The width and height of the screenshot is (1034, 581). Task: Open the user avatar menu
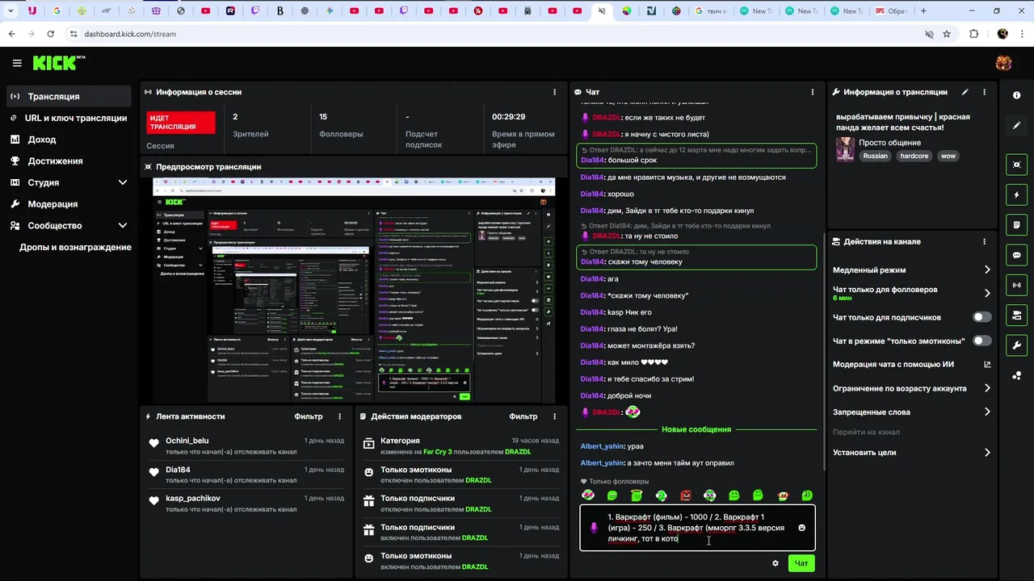pos(1003,63)
